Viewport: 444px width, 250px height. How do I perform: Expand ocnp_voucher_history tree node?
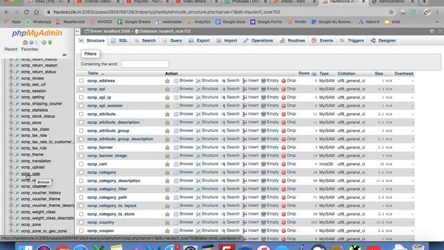11,193
